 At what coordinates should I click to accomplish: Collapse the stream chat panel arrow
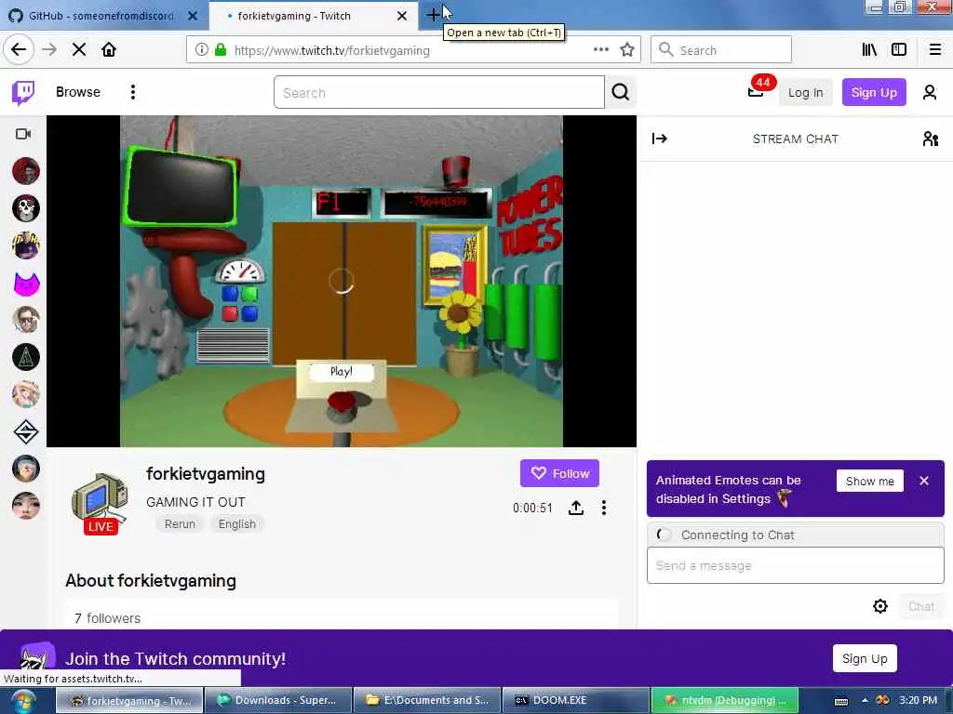coord(660,139)
